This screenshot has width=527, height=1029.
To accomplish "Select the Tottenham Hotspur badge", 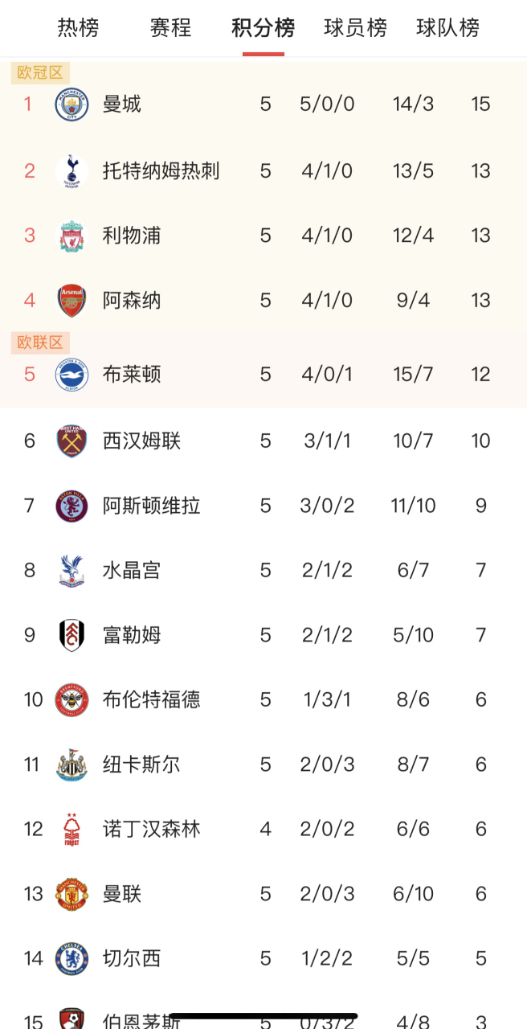I will point(73,170).
